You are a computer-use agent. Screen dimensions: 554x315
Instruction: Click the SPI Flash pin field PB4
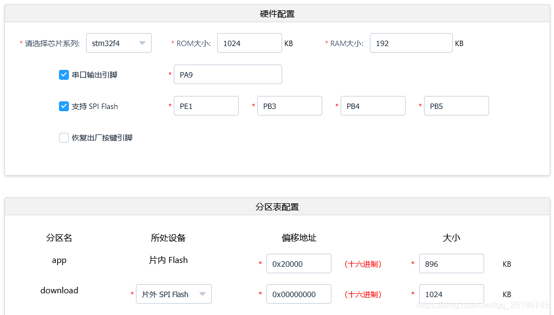[373, 106]
